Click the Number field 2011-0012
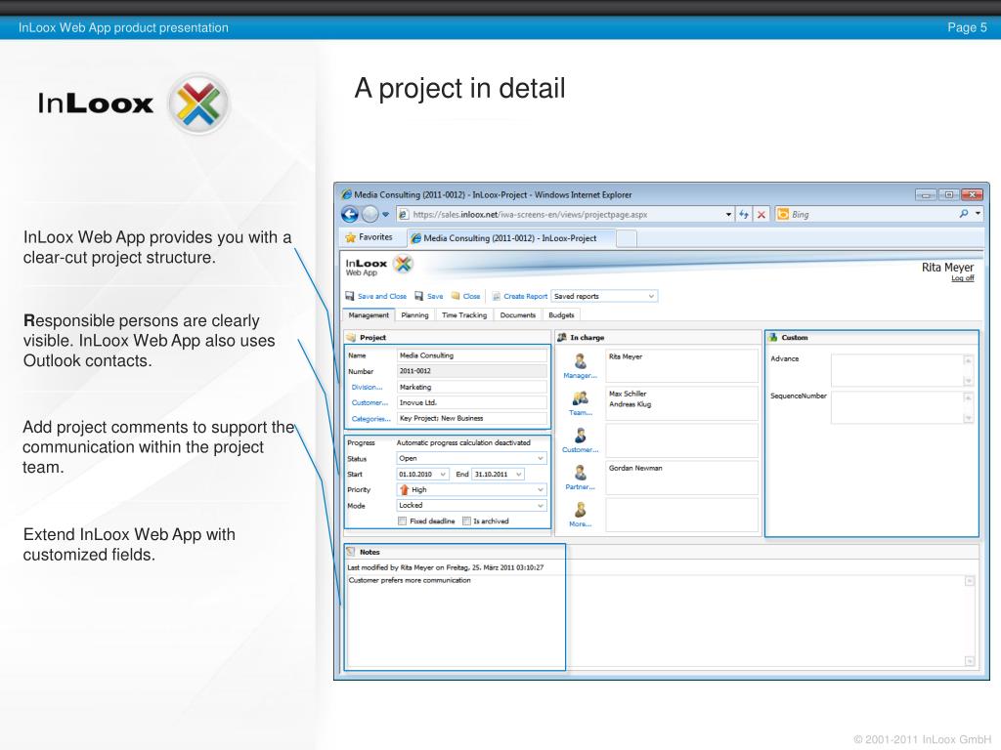Screen dimensions: 1001x750 (472, 371)
